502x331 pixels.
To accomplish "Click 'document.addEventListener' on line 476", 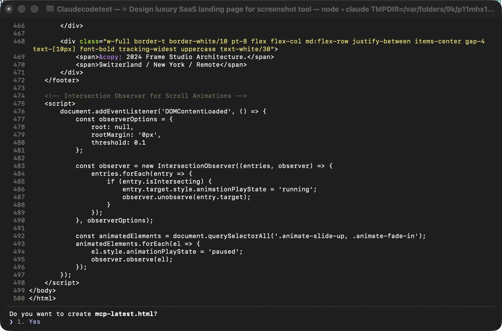I will pos(109,111).
